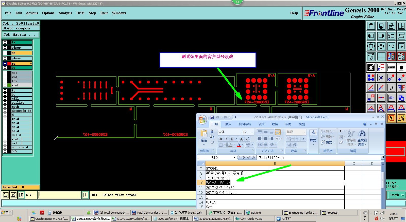Expand the Excel formula bar
Image resolution: width=406 pixels, height=222 pixels.
click(383, 157)
